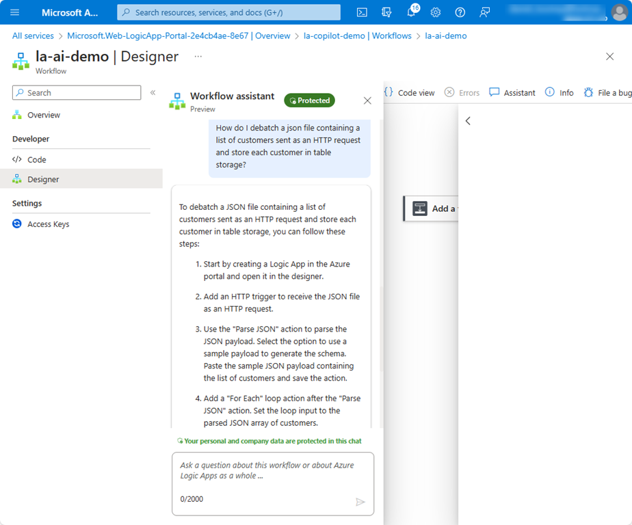Click the la-copilot-demo | Workflows breadcrumb
Screen dimensions: 632x525
[357, 36]
